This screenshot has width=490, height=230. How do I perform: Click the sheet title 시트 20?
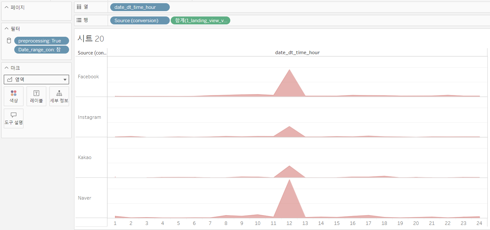91,39
